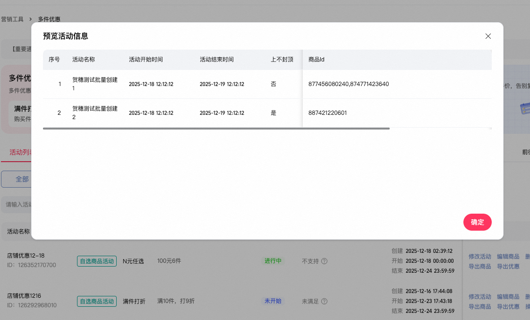The image size is (530, 320).
Task: Select the 全部 filter button
Action: [x=22, y=179]
